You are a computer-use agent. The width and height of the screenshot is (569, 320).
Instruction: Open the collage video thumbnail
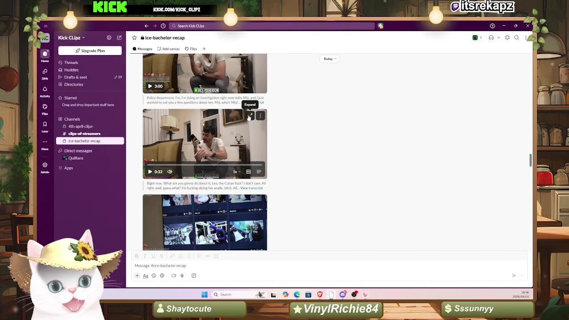pyautogui.click(x=205, y=222)
